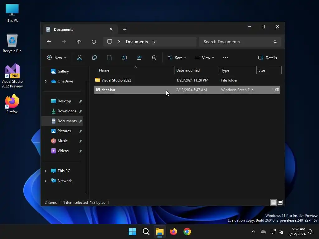Viewport: 319px width, 239px height.
Task: Click the navigation pane scrollbar
Action: pyautogui.click(x=86, y=137)
